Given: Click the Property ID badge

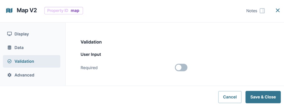Looking at the screenshot, I should click(x=64, y=11).
